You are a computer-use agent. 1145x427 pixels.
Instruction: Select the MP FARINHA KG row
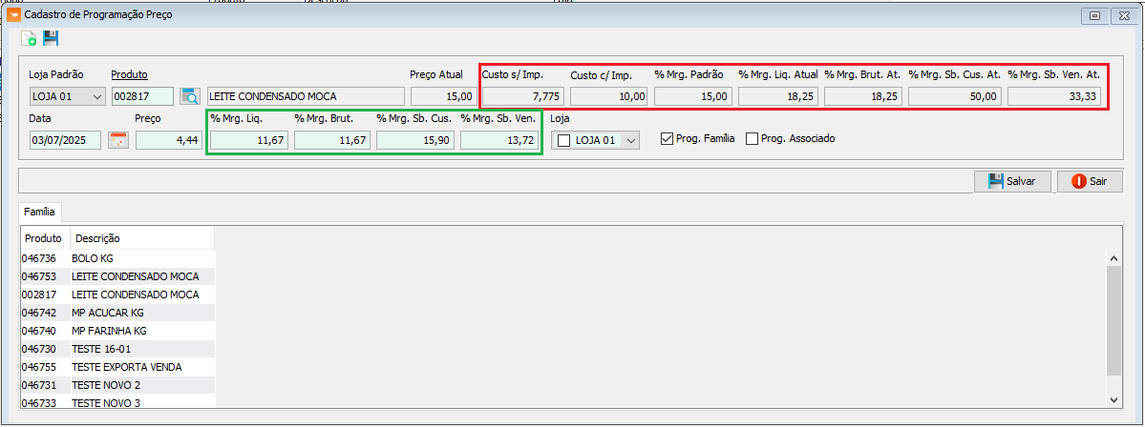(x=109, y=331)
